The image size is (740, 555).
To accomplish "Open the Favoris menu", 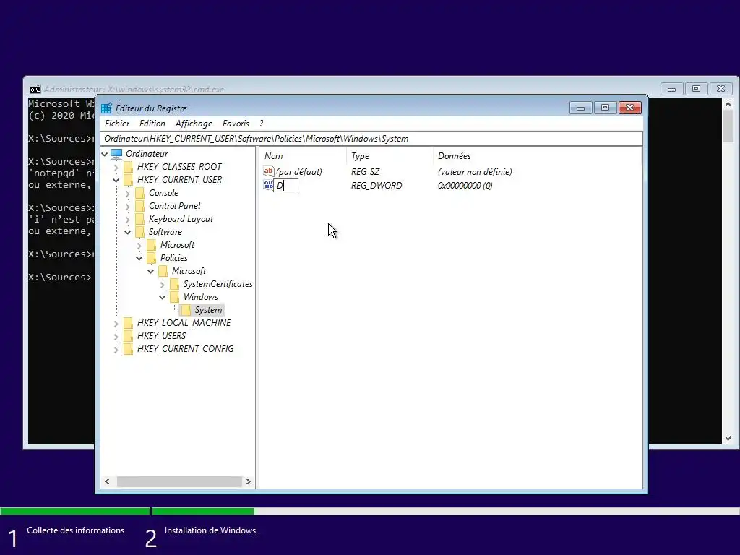I will [x=236, y=124].
